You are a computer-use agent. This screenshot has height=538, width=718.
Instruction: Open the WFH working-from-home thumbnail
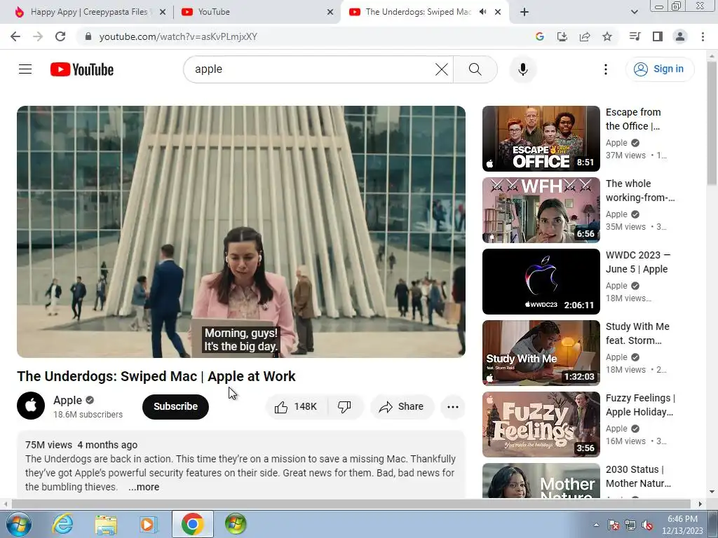point(541,210)
